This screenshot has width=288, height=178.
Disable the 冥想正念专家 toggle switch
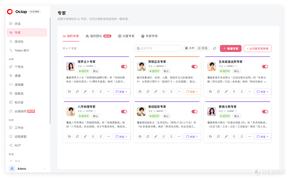point(194,66)
